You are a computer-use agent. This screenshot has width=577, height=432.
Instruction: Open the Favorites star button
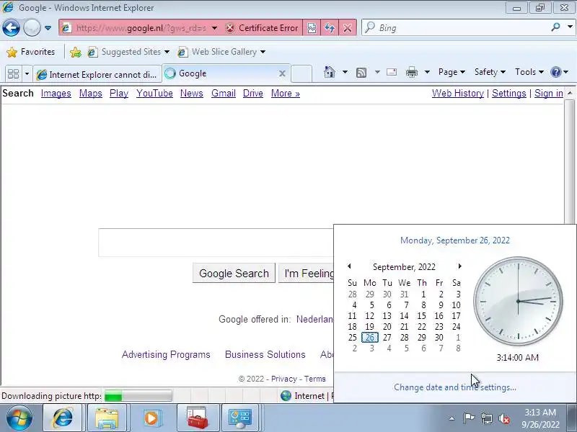tap(30, 52)
